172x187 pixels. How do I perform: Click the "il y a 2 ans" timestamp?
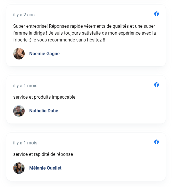pyautogui.click(x=24, y=15)
